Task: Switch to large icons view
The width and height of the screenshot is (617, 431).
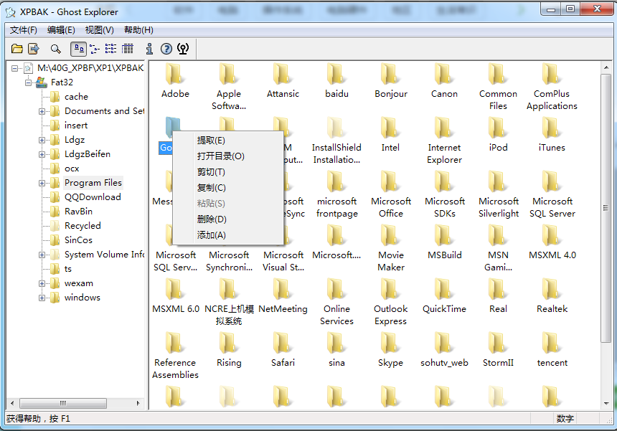Action: point(79,49)
